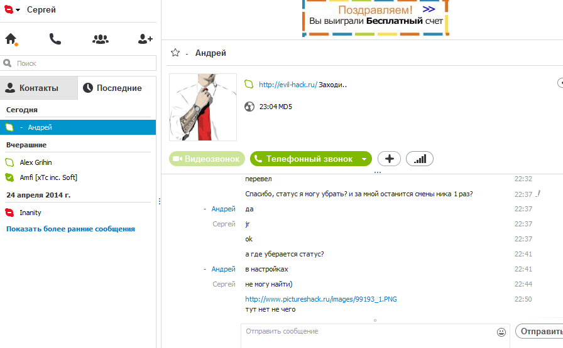Open status dropdown next to Сергей
Image resolution: width=563 pixels, height=348 pixels.
(x=17, y=10)
